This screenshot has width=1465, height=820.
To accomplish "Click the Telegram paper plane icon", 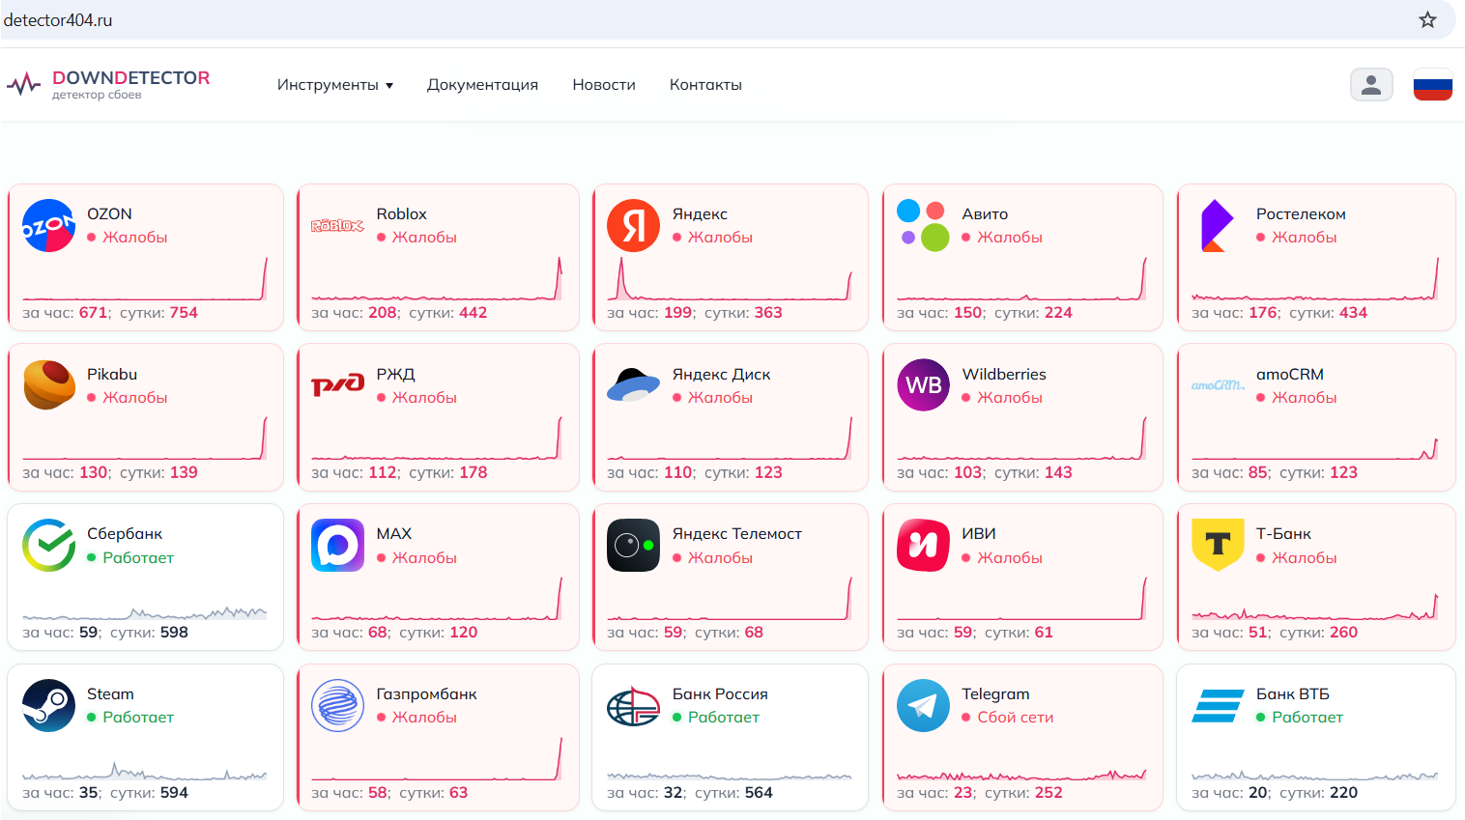I will point(923,705).
